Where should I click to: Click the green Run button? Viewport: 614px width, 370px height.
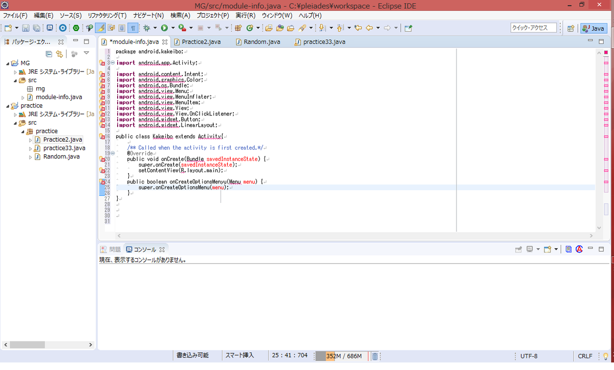(x=164, y=28)
